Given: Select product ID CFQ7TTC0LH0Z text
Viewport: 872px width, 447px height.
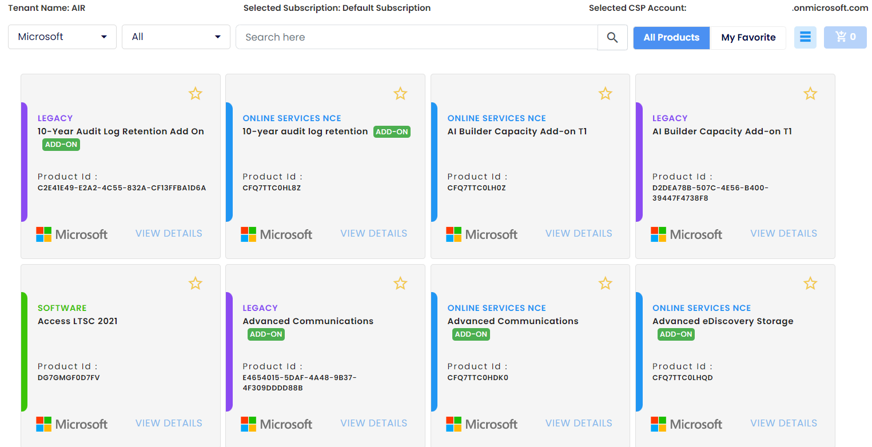Looking at the screenshot, I should click(477, 188).
